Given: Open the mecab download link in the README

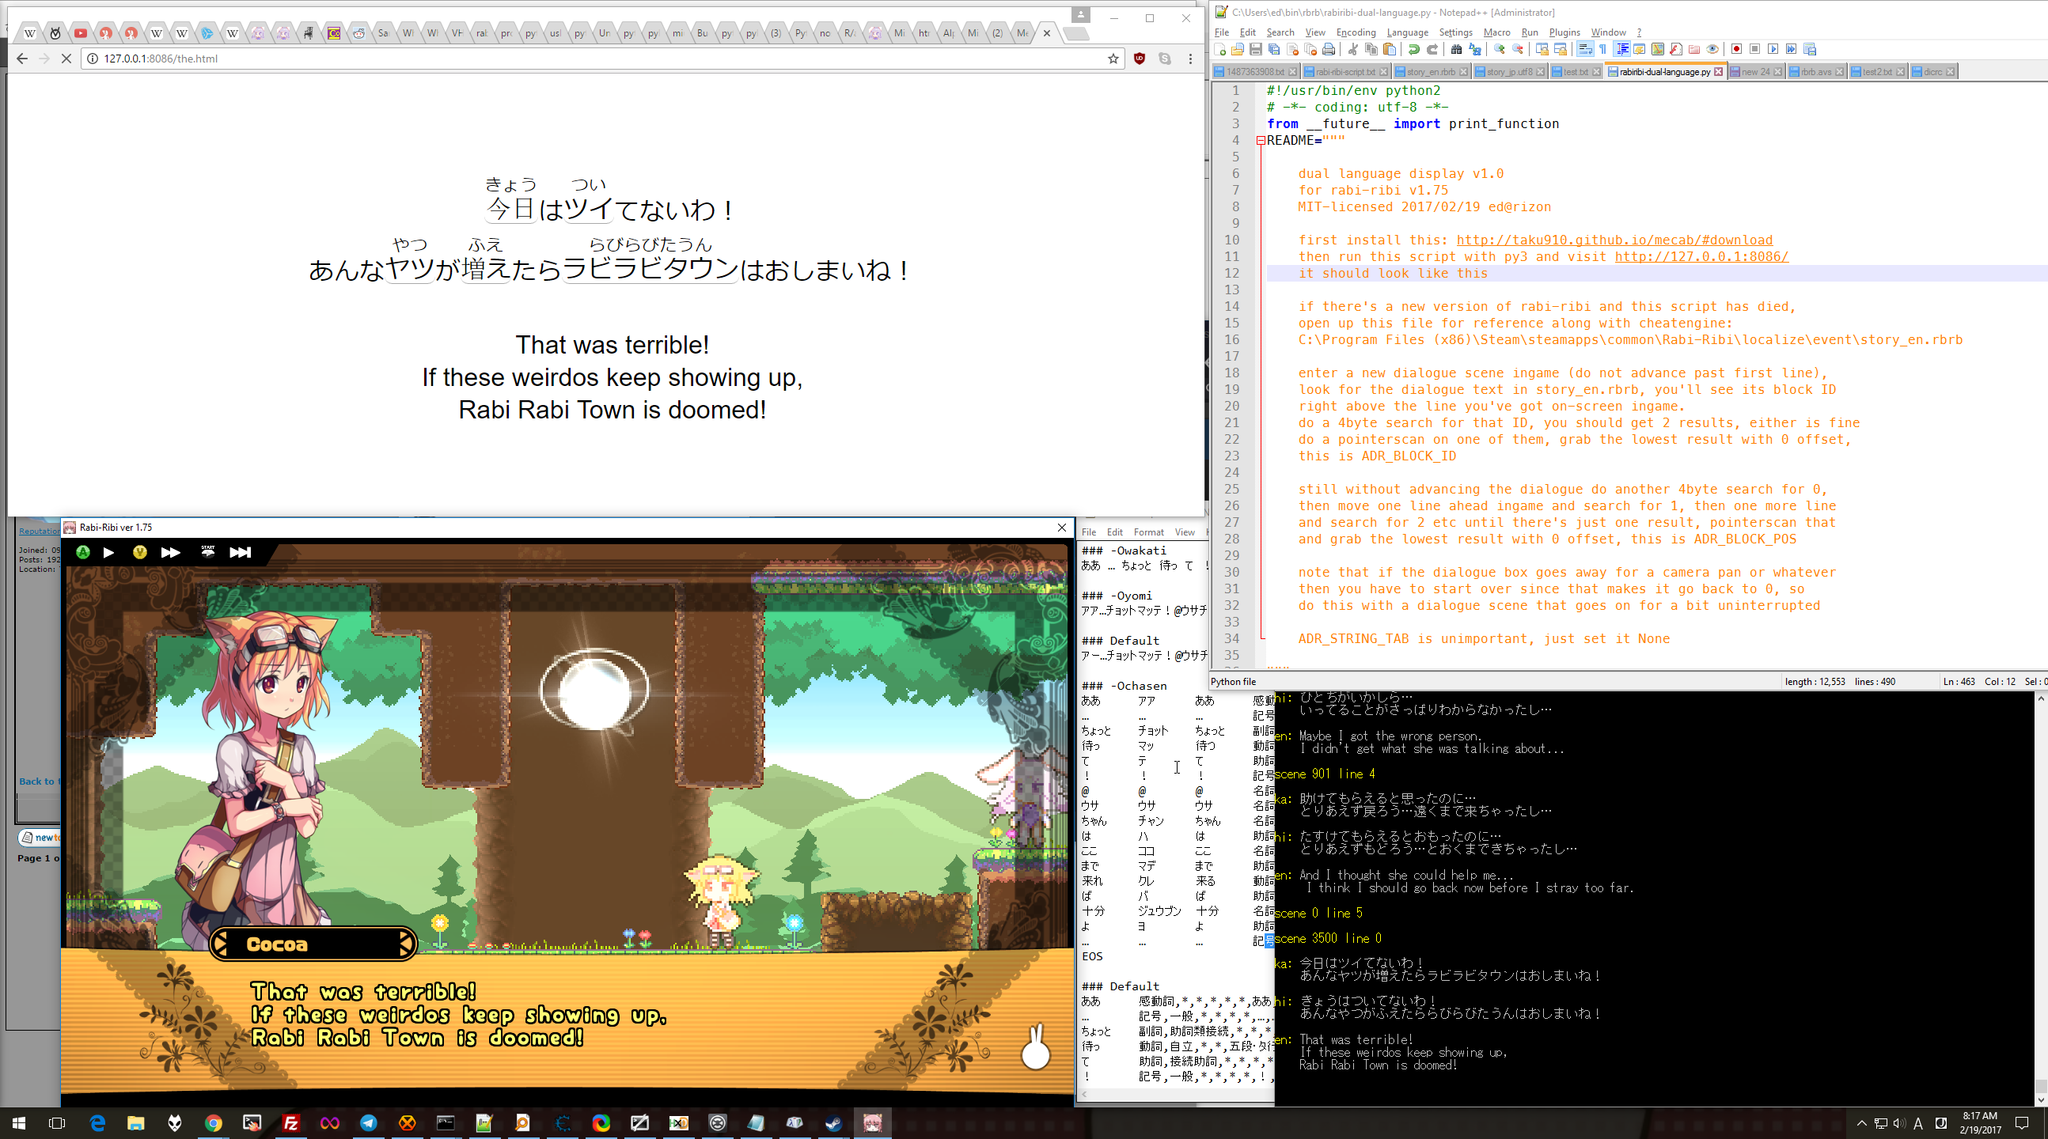Looking at the screenshot, I should pyautogui.click(x=1614, y=240).
